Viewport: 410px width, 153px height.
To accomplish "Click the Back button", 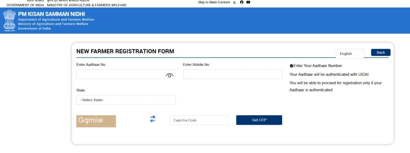I will coord(380,52).
